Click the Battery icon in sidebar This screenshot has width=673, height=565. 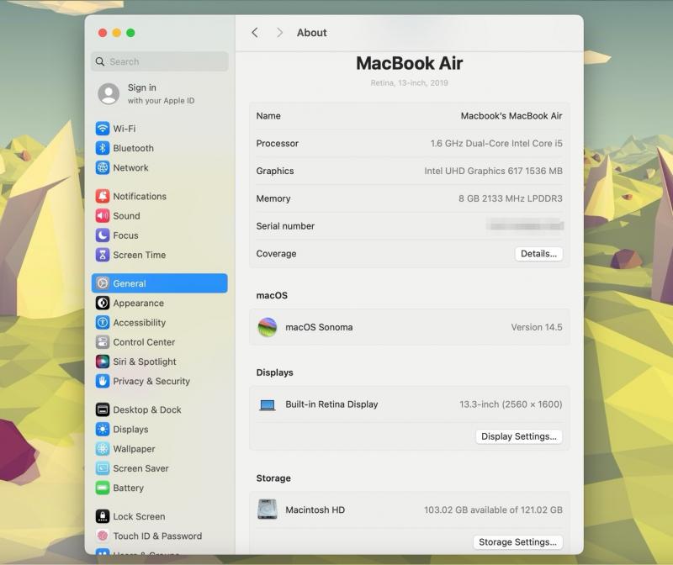point(103,488)
